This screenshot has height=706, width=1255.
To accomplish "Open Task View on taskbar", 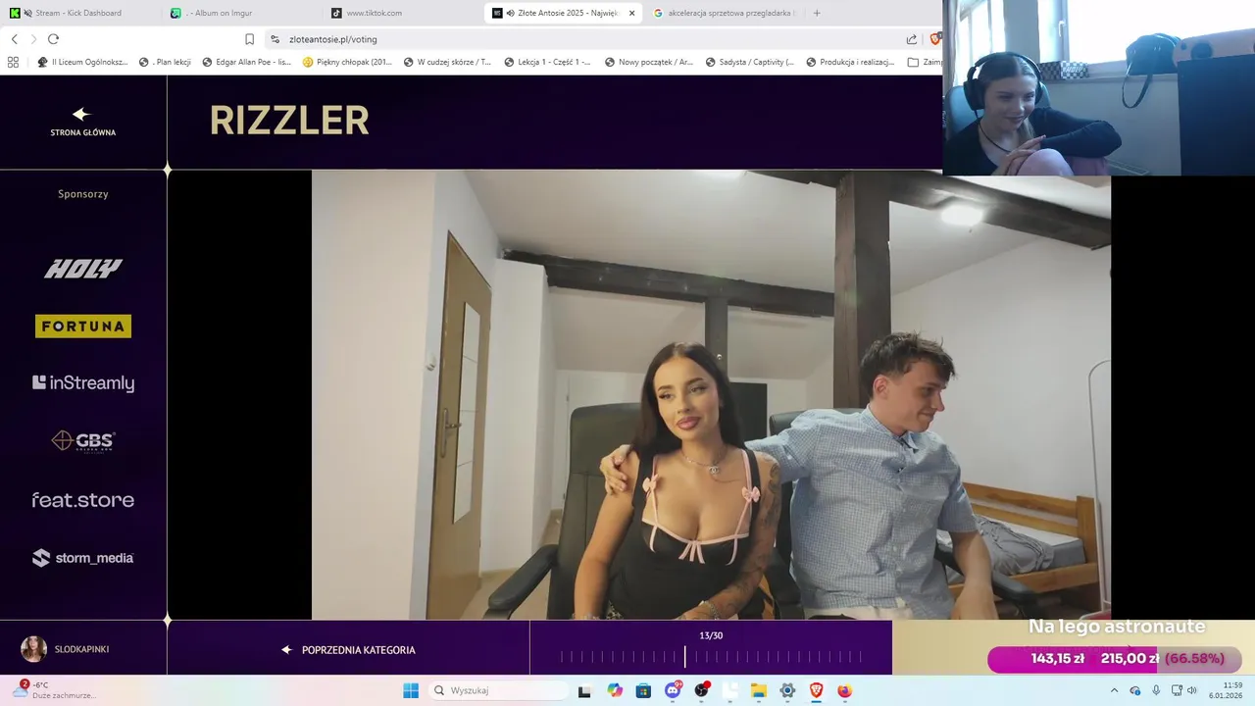I will pyautogui.click(x=584, y=690).
